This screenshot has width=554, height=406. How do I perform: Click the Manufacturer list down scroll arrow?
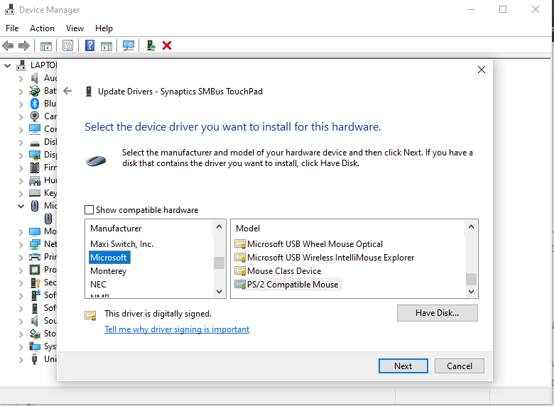click(x=219, y=292)
